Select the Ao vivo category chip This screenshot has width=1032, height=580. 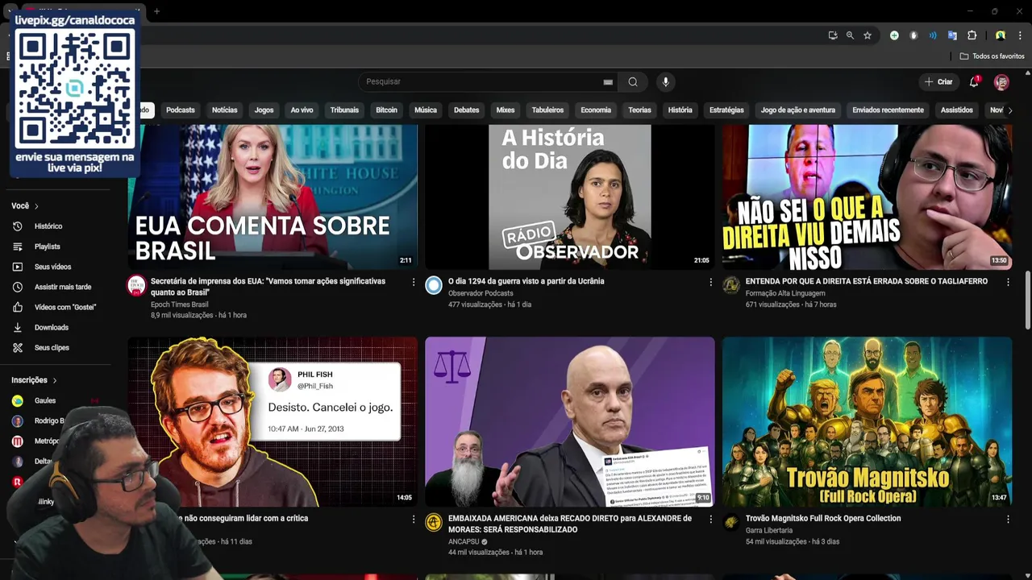tap(302, 110)
